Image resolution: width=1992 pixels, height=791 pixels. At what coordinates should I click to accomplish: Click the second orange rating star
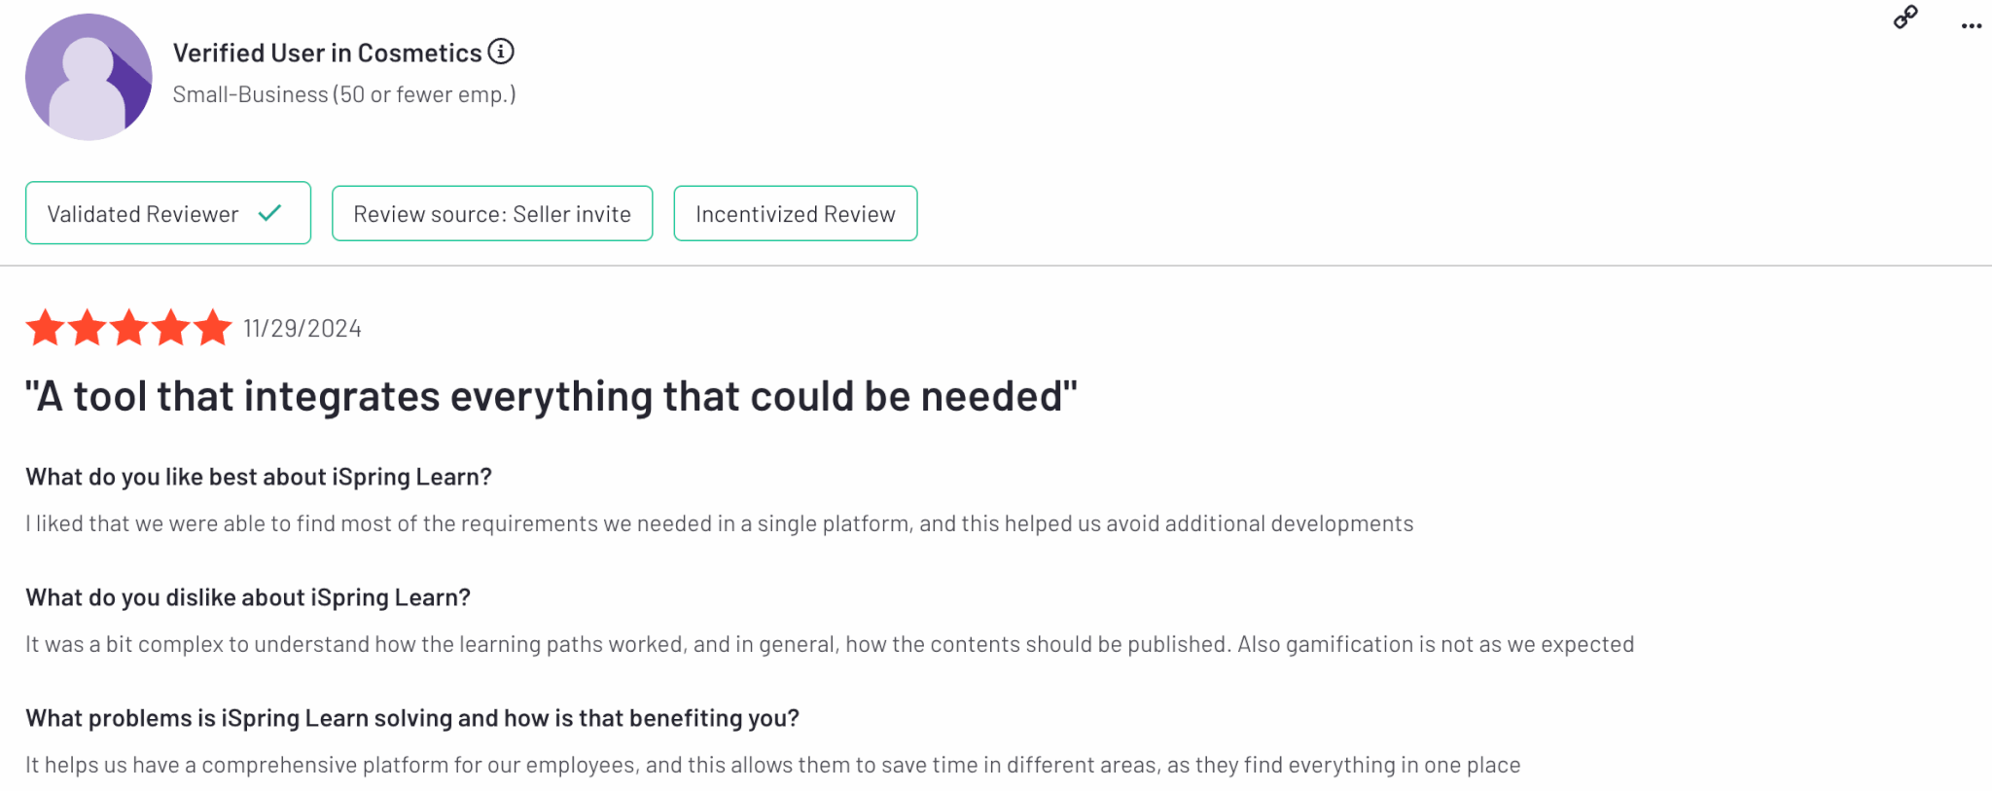[88, 329]
